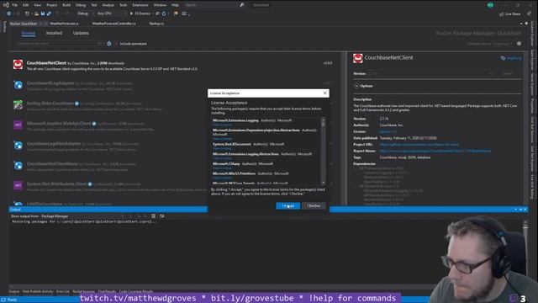
Task: View License link under Microsoft.CSharp
Action: pyautogui.click(x=222, y=168)
